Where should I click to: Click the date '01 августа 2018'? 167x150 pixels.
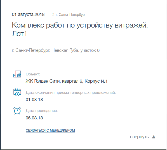pos(28,14)
